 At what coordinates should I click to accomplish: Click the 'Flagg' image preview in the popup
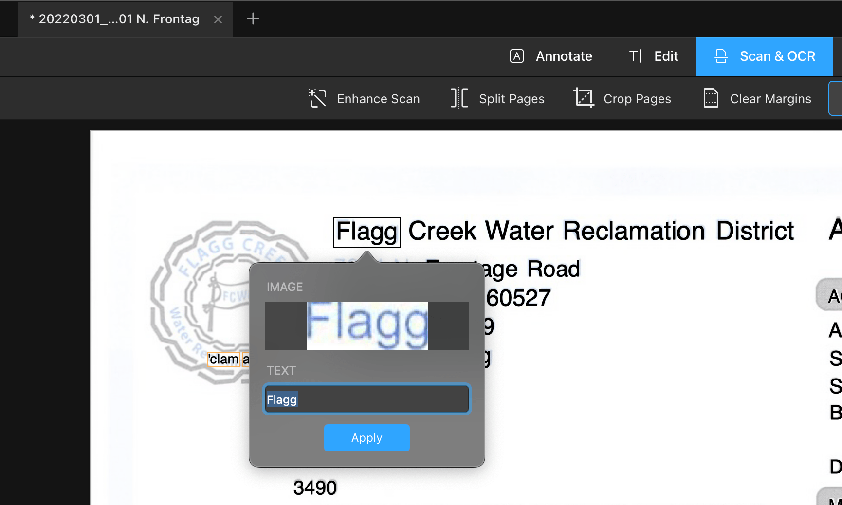[x=366, y=325]
